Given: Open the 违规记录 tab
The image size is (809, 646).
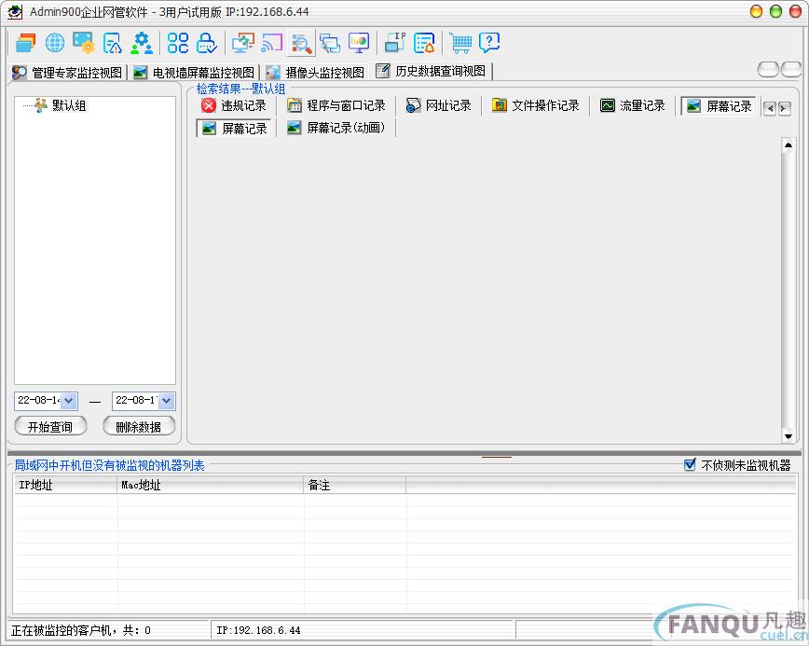Looking at the screenshot, I should click(x=234, y=105).
